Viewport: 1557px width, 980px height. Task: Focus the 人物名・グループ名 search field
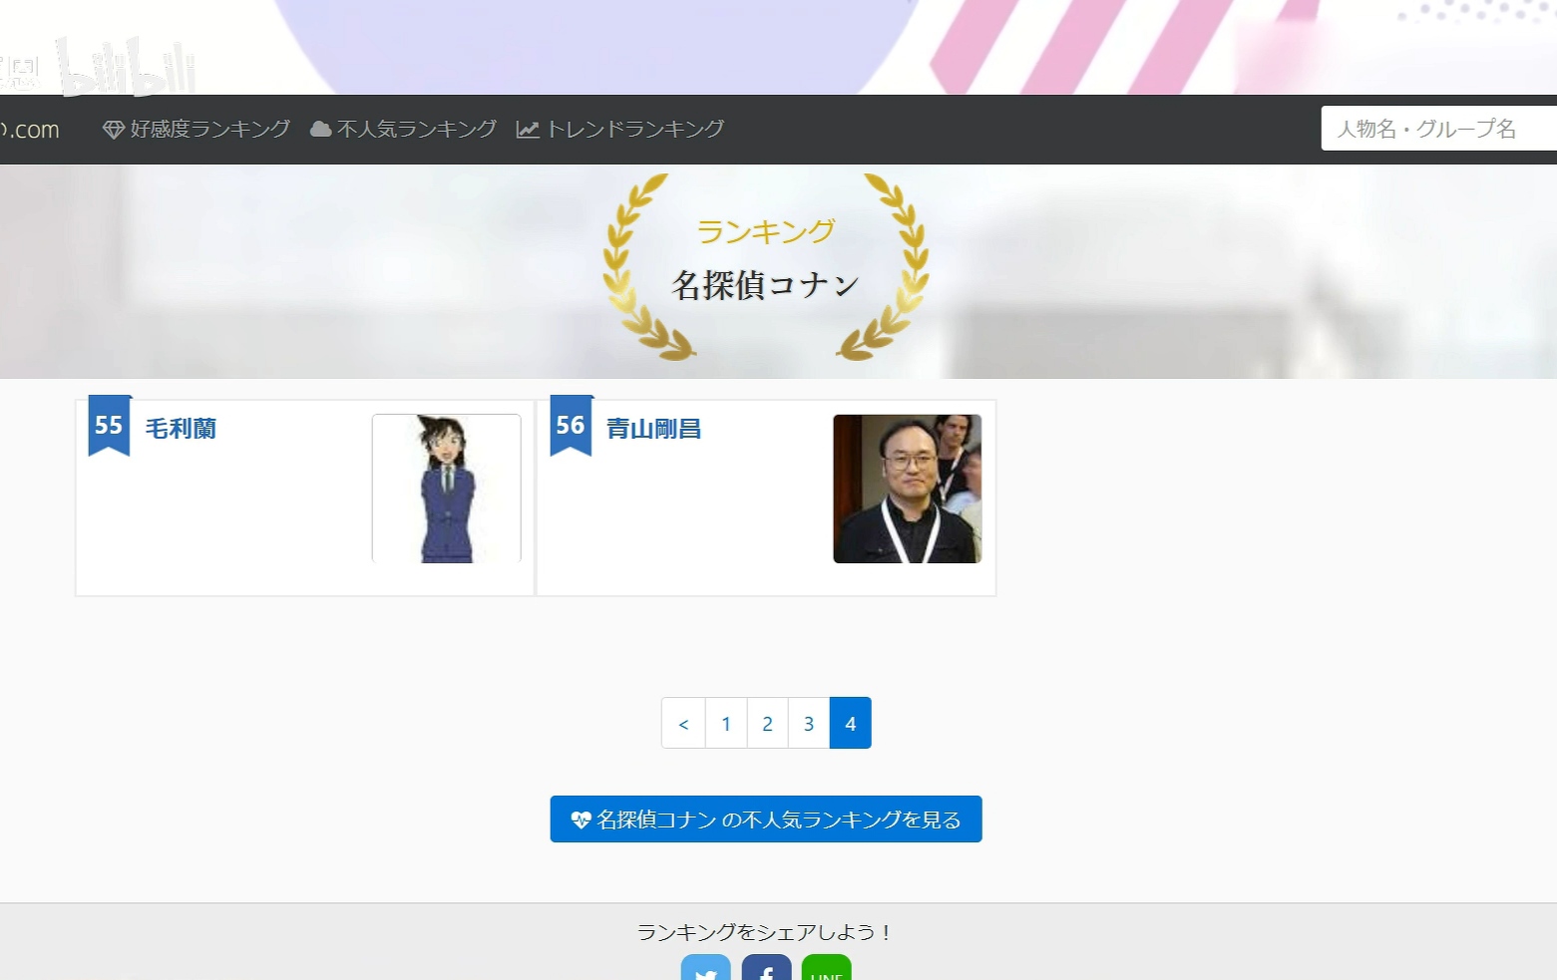point(1439,129)
